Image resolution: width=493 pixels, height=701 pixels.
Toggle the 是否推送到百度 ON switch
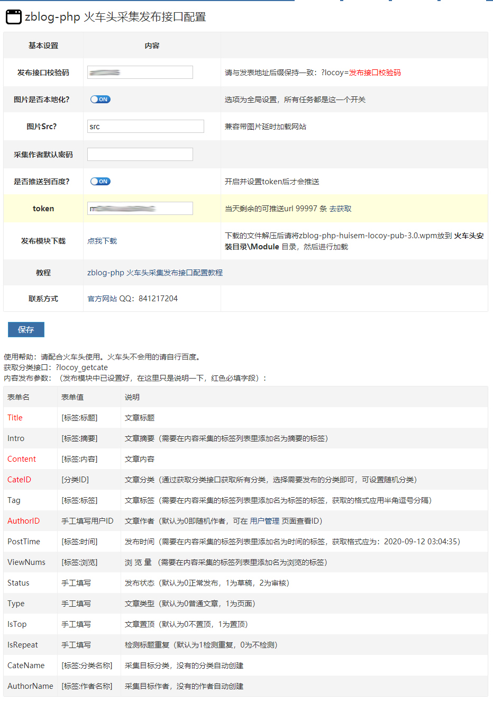(100, 181)
